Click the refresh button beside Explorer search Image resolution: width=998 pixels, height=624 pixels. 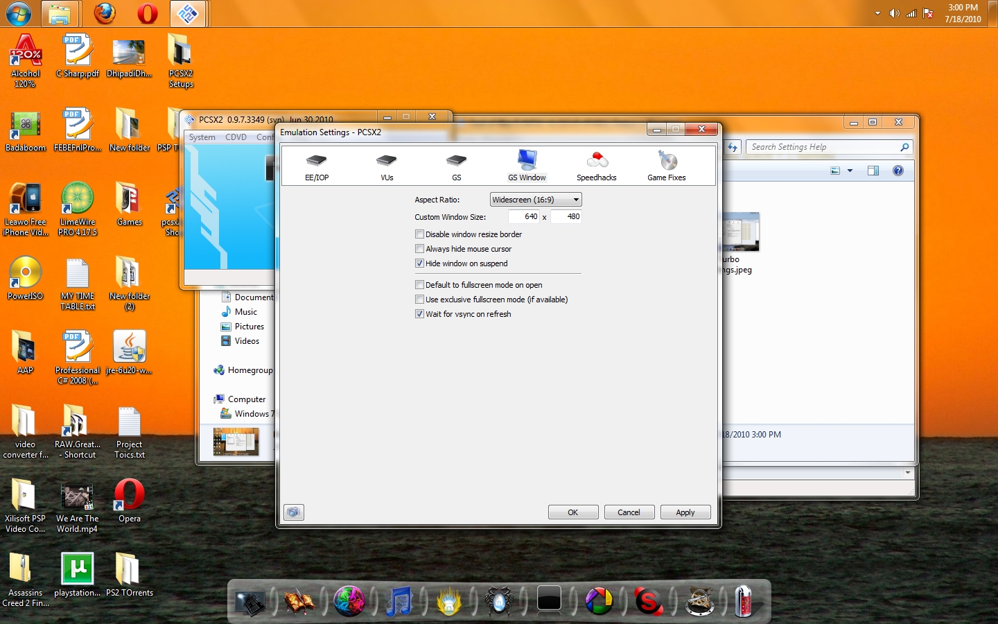click(733, 147)
